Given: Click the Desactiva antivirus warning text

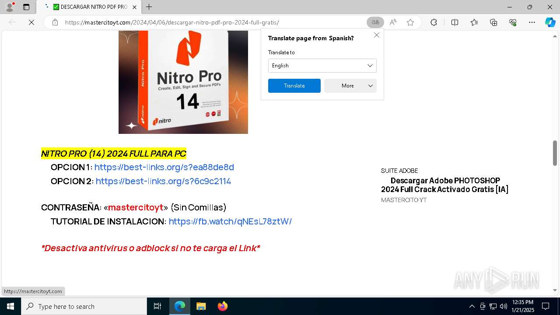Looking at the screenshot, I should tap(150, 248).
